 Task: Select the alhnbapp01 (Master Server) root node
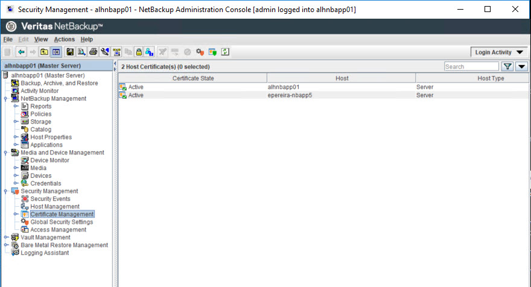click(x=48, y=75)
